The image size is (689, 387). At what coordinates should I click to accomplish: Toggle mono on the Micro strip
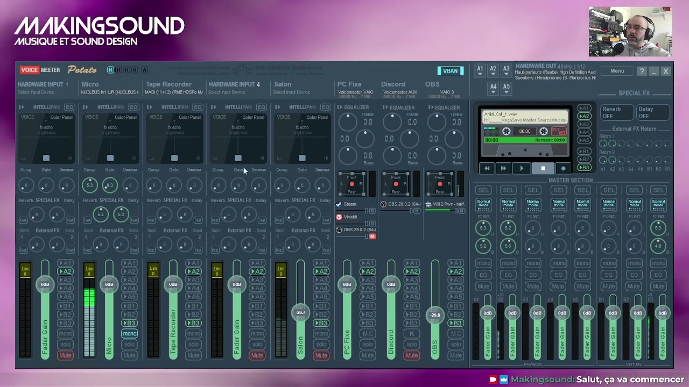tap(129, 334)
